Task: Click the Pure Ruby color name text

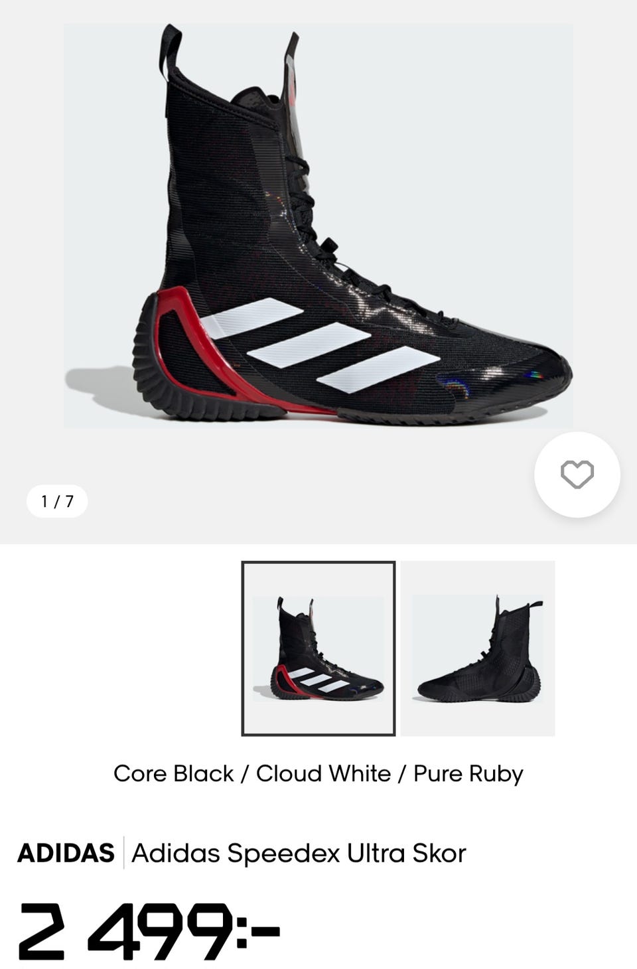Action: tap(468, 774)
